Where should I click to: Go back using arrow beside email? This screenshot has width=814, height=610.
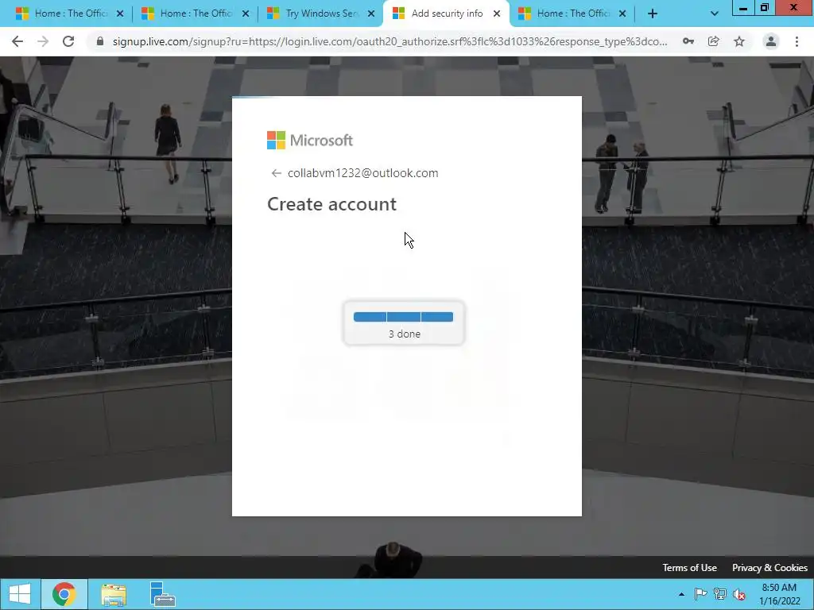(276, 173)
